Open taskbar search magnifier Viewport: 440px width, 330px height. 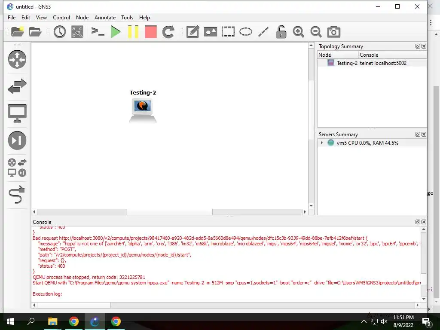[31, 321]
